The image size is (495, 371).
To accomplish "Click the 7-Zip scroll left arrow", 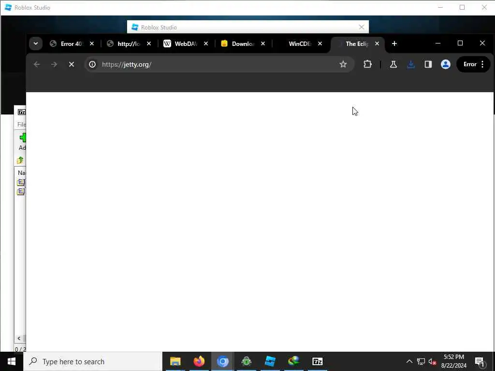I will pyautogui.click(x=19, y=339).
